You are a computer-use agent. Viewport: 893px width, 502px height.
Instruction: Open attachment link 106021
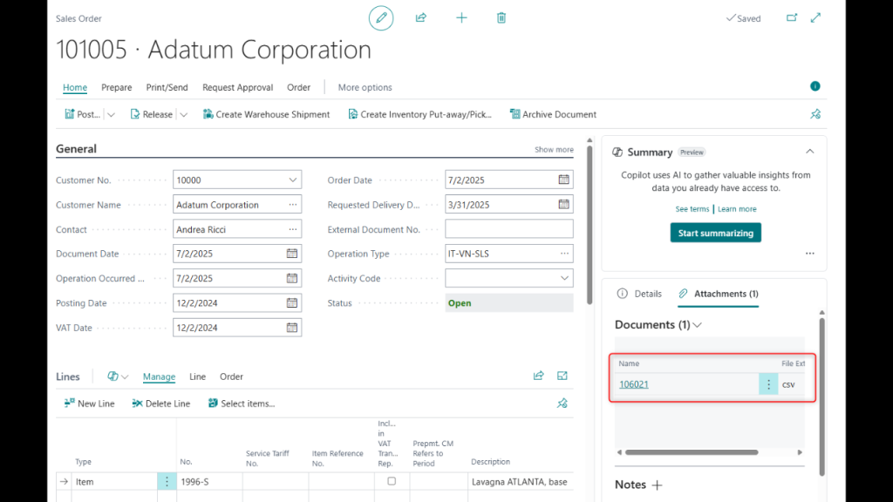(x=634, y=384)
